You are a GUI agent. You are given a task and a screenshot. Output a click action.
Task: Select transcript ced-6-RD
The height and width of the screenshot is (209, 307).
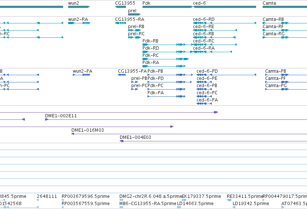point(225,23)
